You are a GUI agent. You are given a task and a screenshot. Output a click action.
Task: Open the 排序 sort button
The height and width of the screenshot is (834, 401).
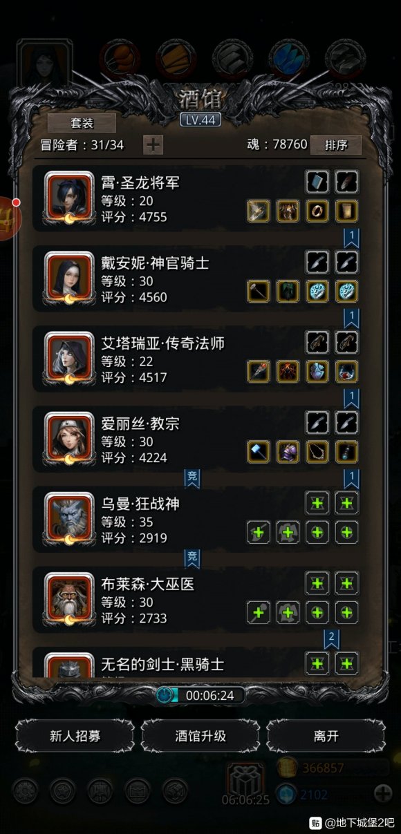pos(336,144)
